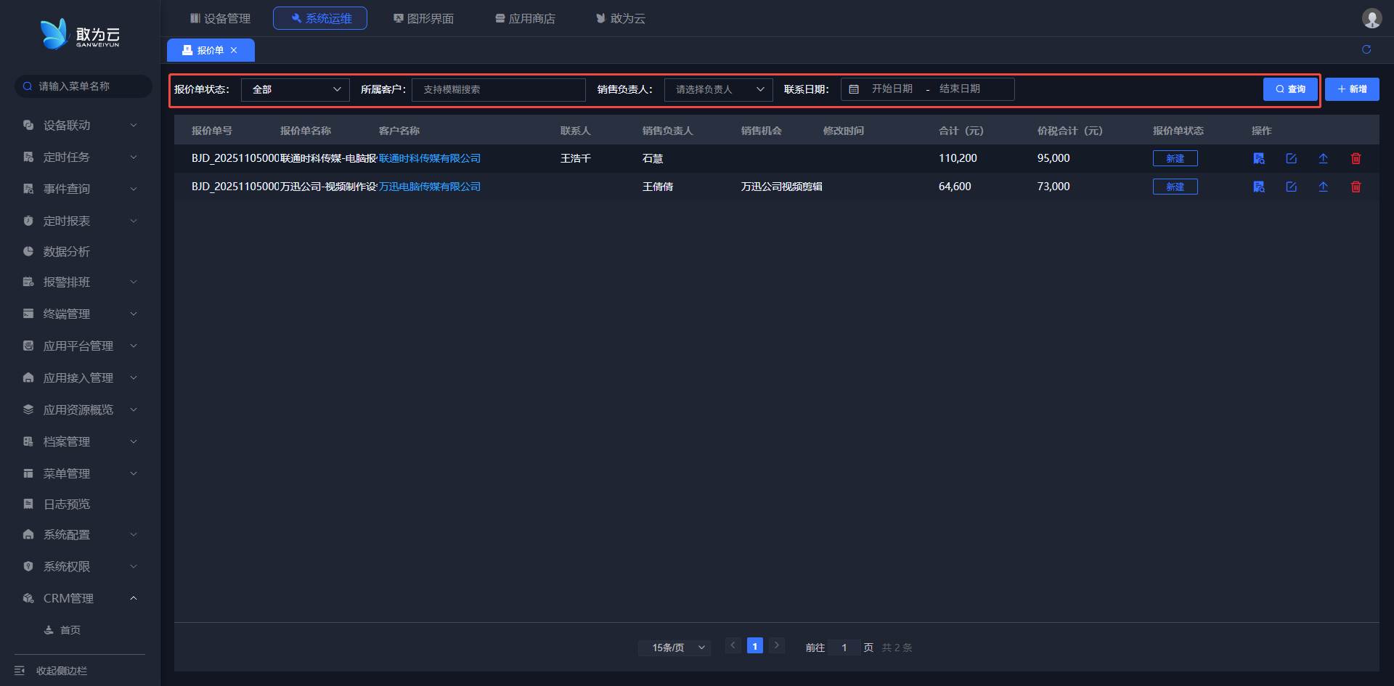Close the 报价单 tab
Screen dimensions: 1394x686
[234, 50]
